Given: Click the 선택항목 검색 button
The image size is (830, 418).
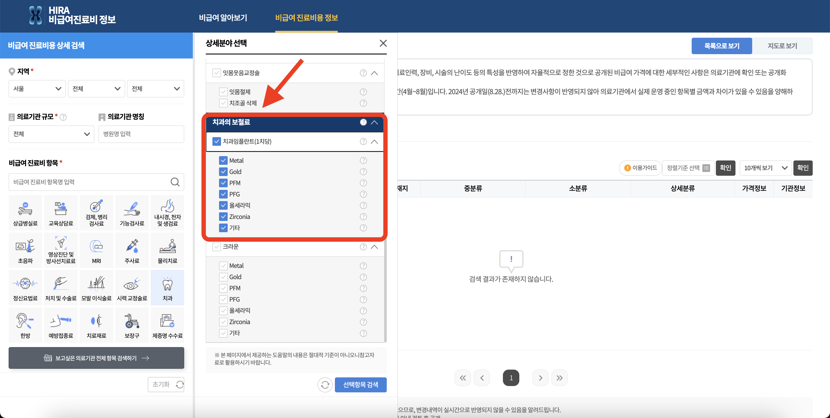Looking at the screenshot, I should [361, 385].
